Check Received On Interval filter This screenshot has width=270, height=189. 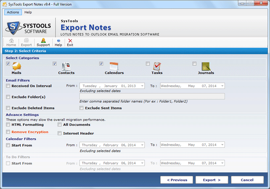click(8, 86)
